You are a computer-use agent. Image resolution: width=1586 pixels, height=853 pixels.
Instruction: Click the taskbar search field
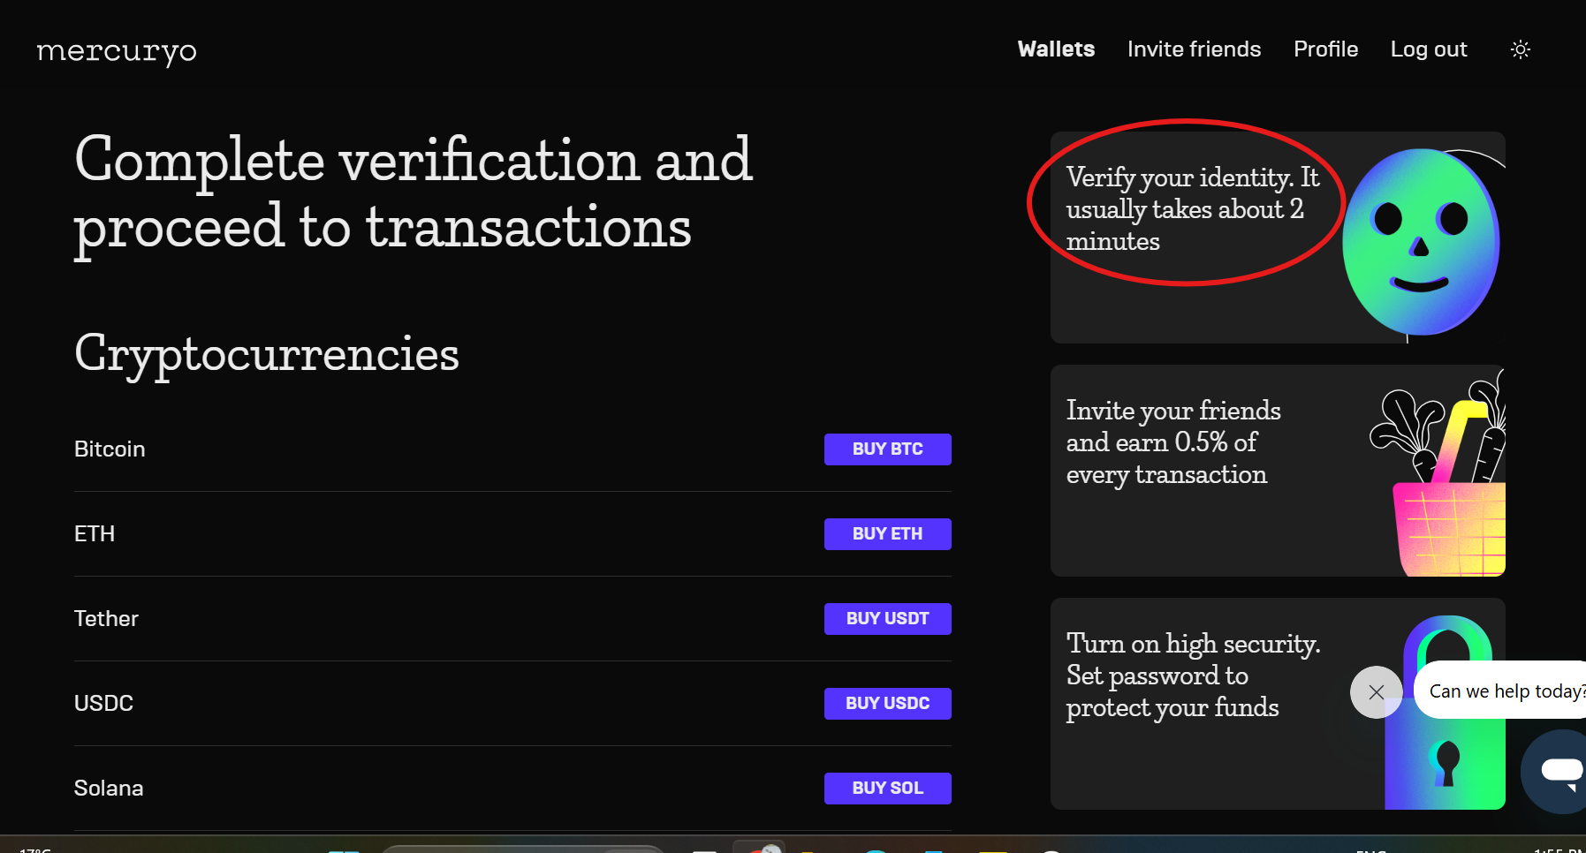click(521, 848)
